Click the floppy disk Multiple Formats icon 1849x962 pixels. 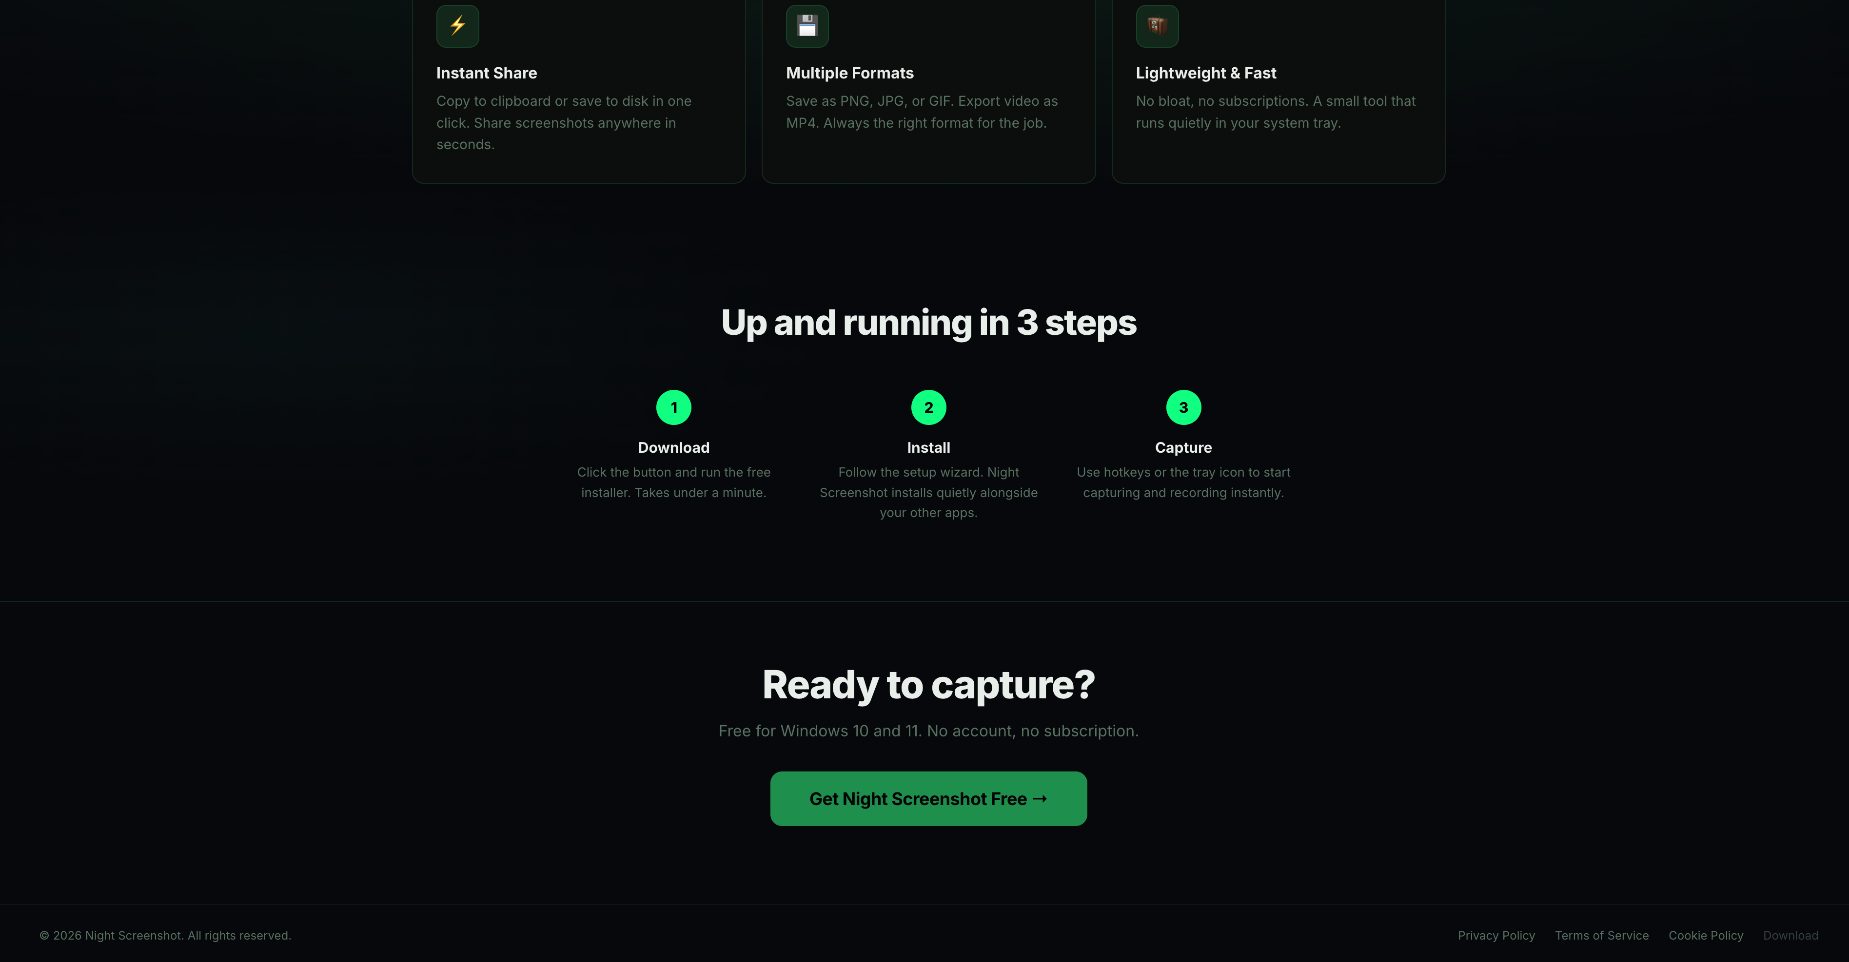pos(807,26)
